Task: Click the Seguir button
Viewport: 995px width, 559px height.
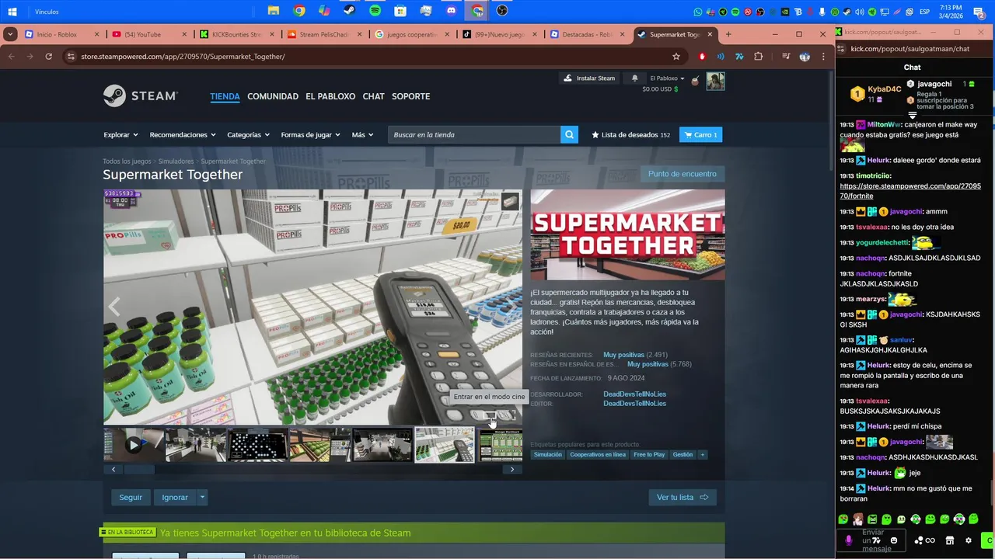Action: pos(131,497)
